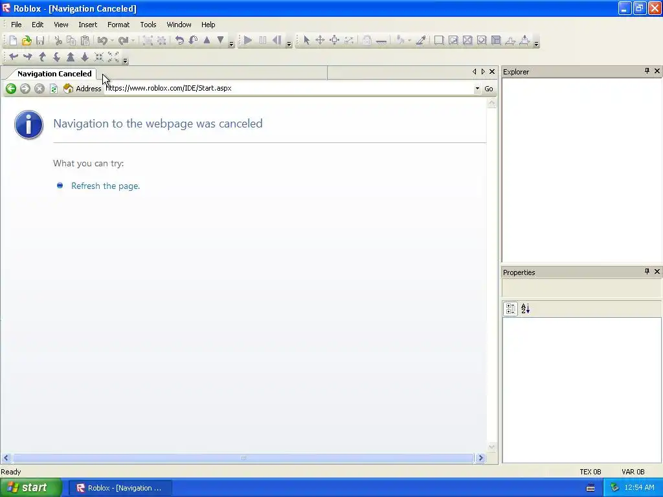
Task: Click the Undo arrow icon
Action: click(102, 41)
